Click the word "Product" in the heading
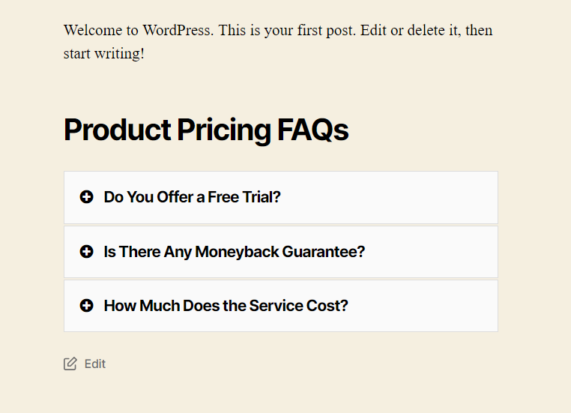This screenshot has width=571, height=413. coord(117,130)
